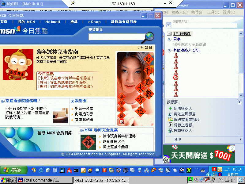
Task: Open the yellow folder icon in quick launch
Action: point(111,170)
